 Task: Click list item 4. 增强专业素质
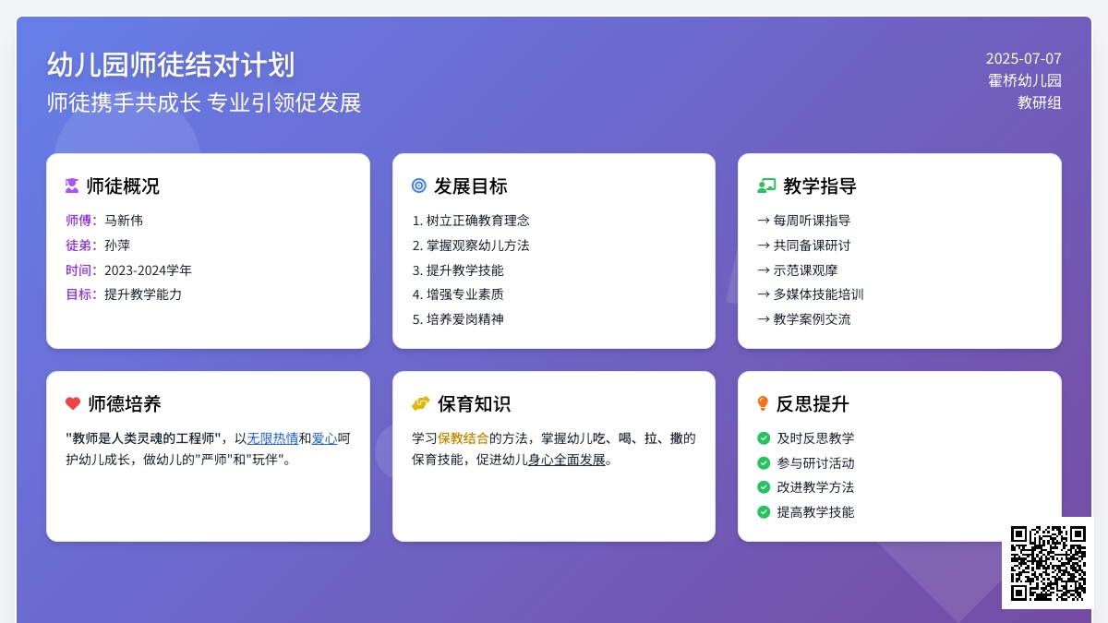[x=458, y=294]
